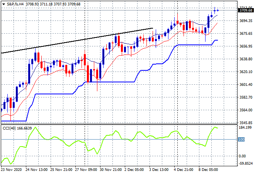The height and width of the screenshot is (174, 255).
Task: Click the 3 Dec 13:00 time label
Action: click(x=159, y=170)
